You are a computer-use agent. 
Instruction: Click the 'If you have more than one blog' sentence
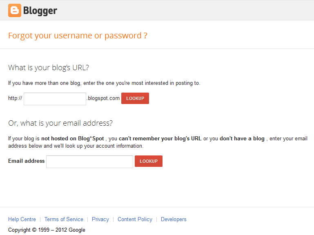(104, 83)
